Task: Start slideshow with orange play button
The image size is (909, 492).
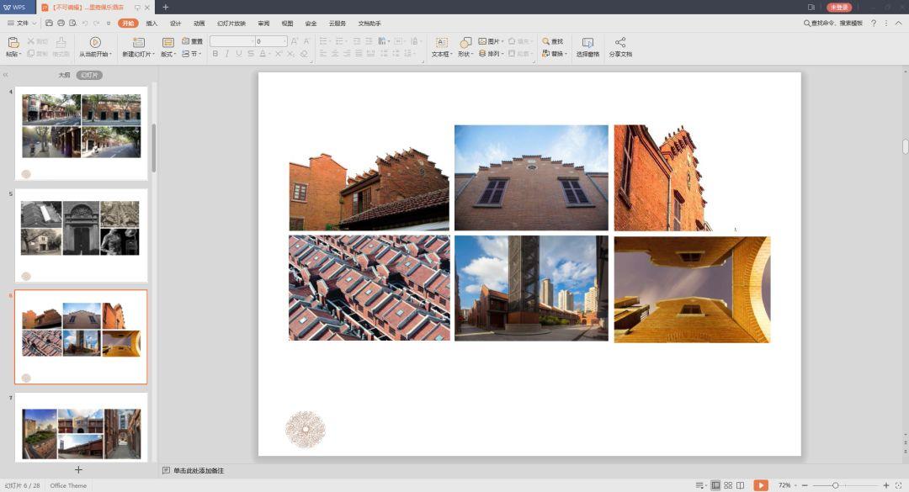Action: point(761,485)
